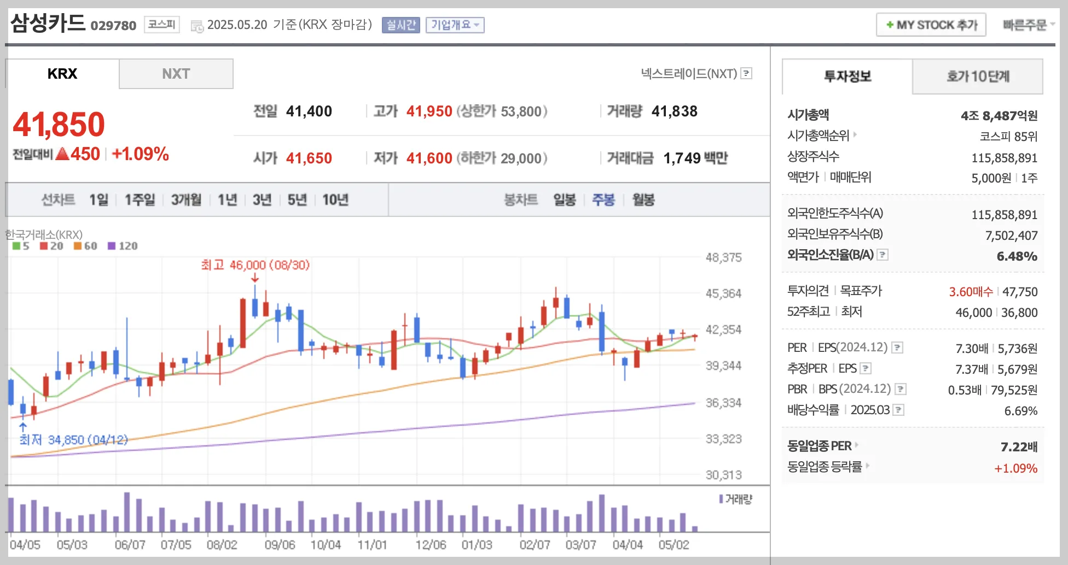Click the 거래대금 value 1,749 백만
The width and height of the screenshot is (1068, 565).
click(x=695, y=158)
